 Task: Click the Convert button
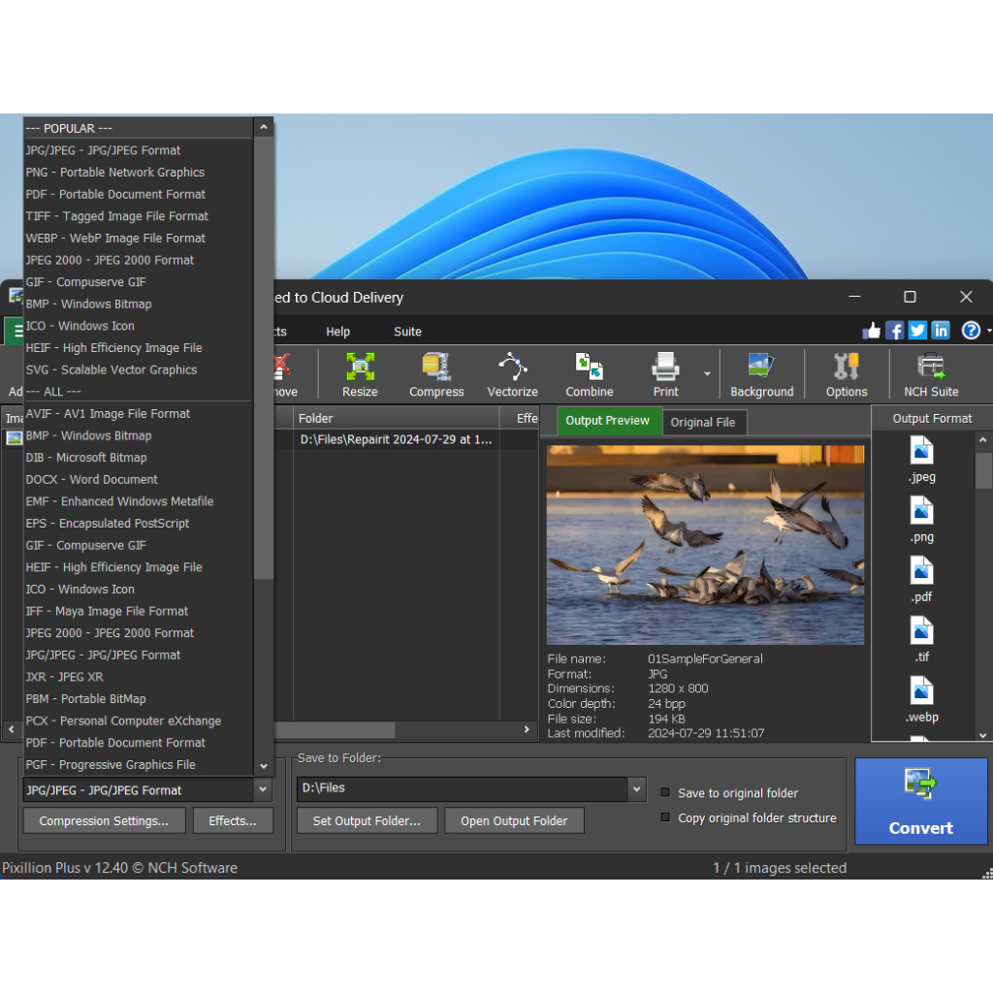click(x=920, y=801)
